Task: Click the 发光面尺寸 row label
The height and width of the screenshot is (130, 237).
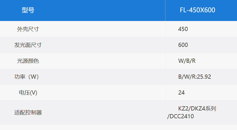Action: (28, 45)
